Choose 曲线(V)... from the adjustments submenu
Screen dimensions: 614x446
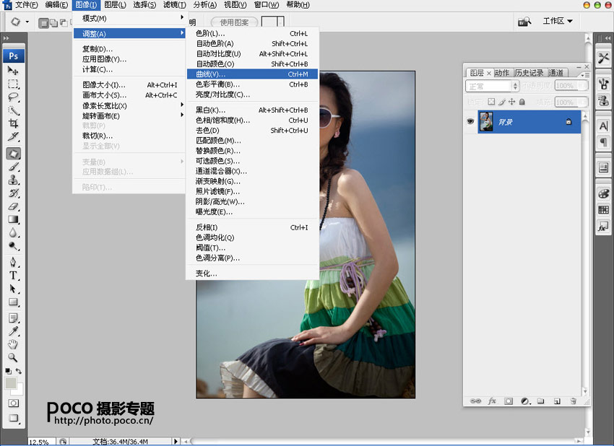click(x=210, y=74)
